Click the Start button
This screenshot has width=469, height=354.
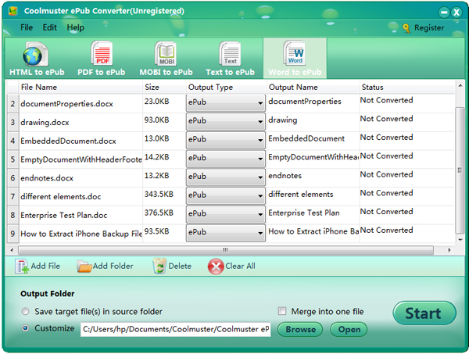(x=424, y=313)
